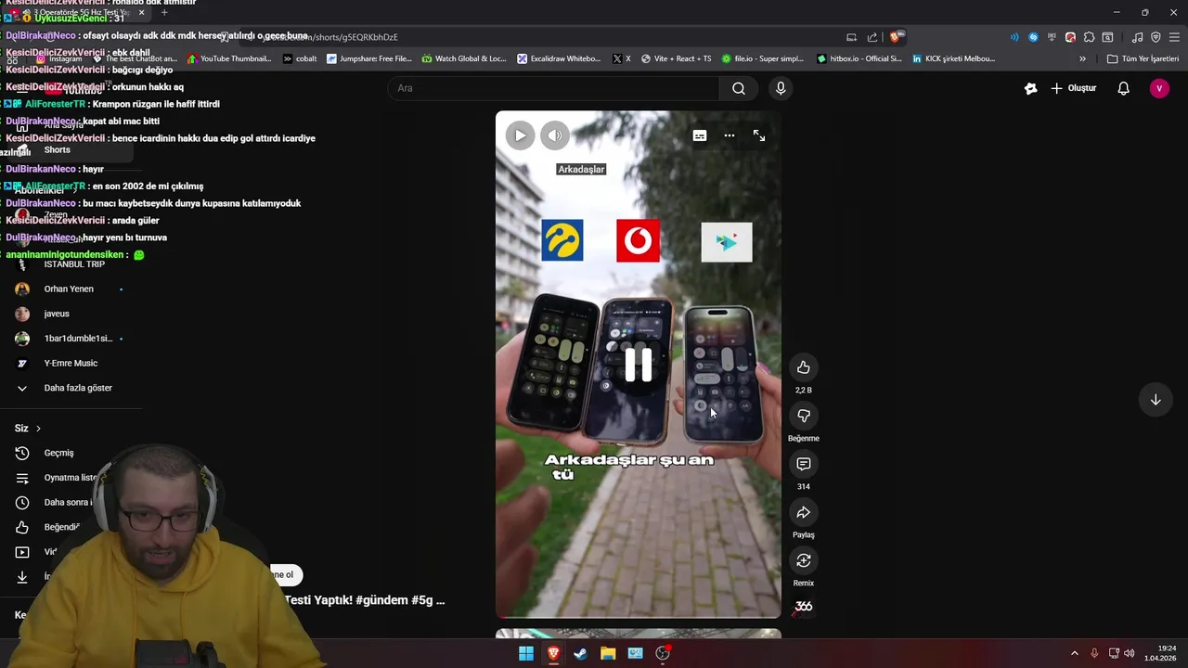Open the hitbox.io bookmark
This screenshot has height=668, width=1188.
pyautogui.click(x=859, y=58)
